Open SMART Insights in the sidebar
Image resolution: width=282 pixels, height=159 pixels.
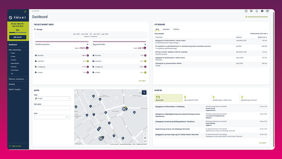(15, 89)
